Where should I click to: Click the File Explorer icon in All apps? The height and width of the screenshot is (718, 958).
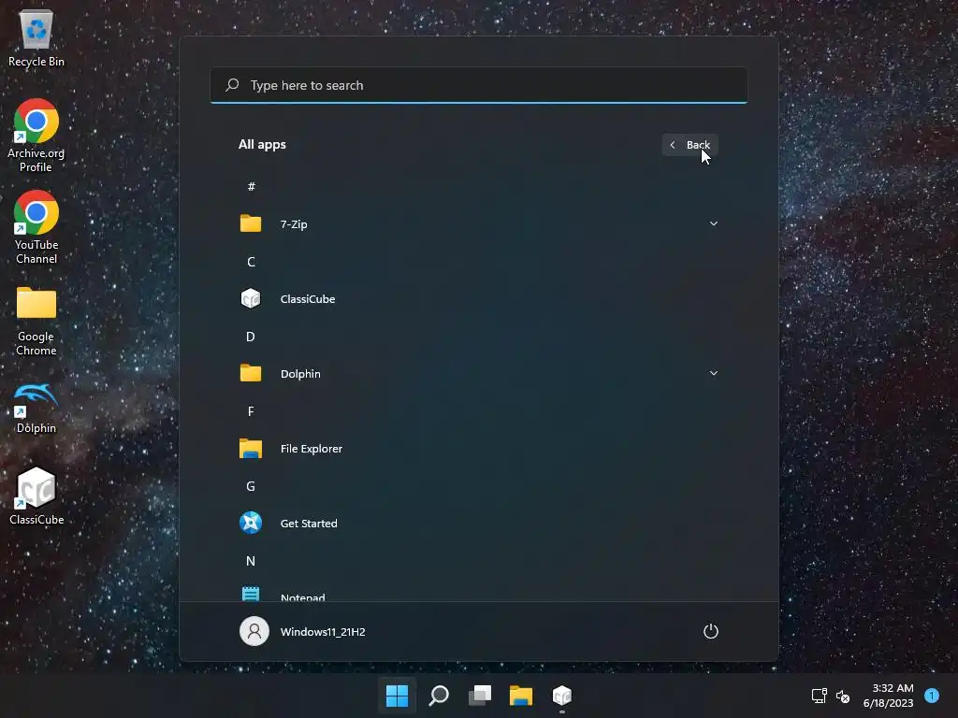click(251, 448)
